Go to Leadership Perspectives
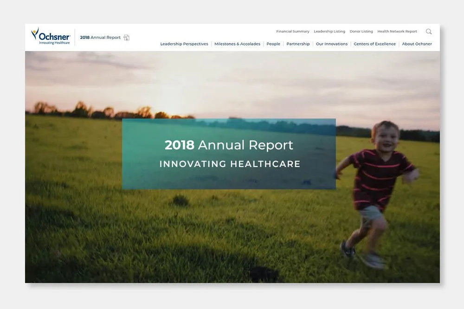The height and width of the screenshot is (309, 464). tap(184, 44)
